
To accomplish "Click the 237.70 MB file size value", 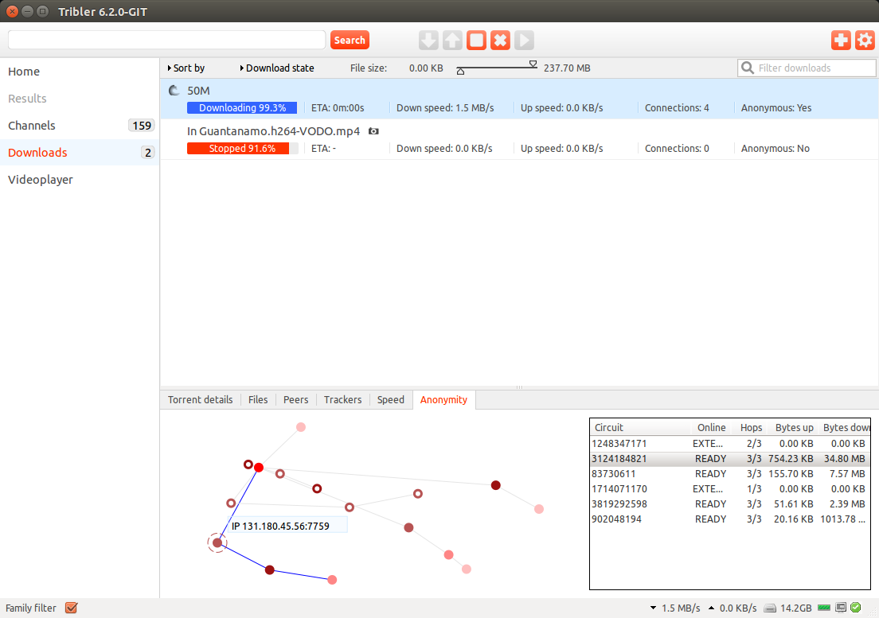I will pyautogui.click(x=567, y=68).
